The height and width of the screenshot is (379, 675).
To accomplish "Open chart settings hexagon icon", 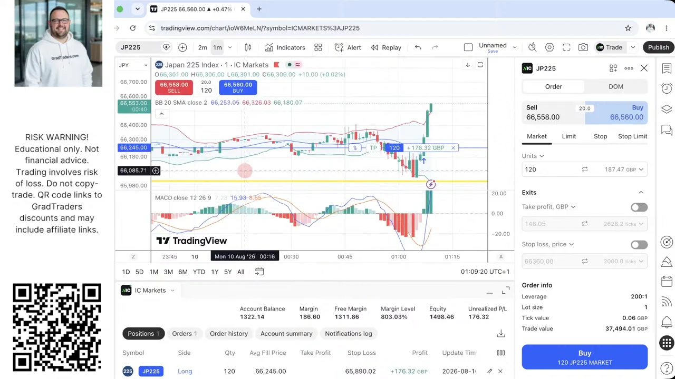I will (549, 47).
